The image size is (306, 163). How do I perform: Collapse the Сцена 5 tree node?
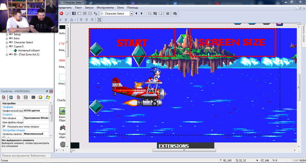pyautogui.click(x=7, y=46)
